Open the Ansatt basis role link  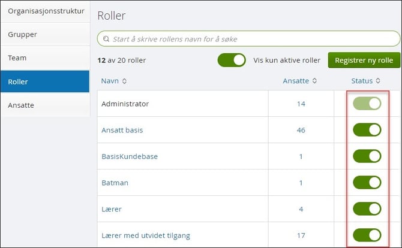(122, 130)
